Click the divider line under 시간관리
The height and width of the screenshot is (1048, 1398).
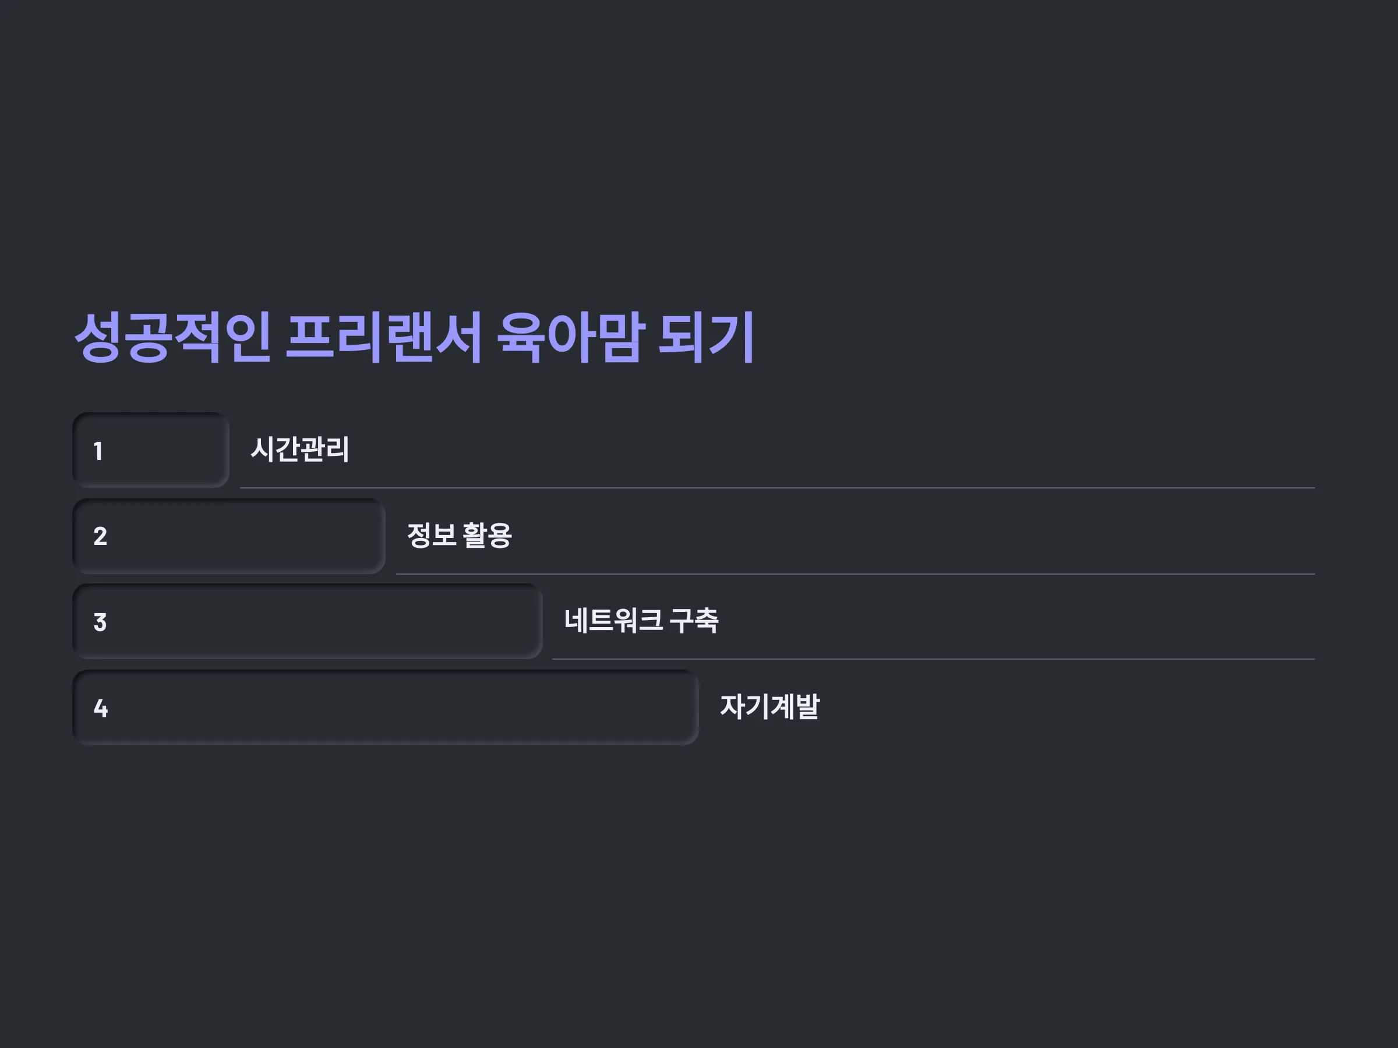point(778,488)
